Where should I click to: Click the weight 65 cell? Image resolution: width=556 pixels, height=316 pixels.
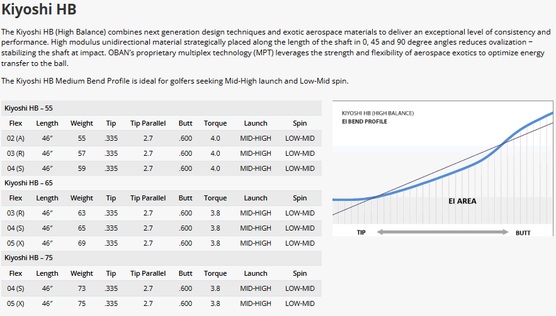click(x=82, y=228)
